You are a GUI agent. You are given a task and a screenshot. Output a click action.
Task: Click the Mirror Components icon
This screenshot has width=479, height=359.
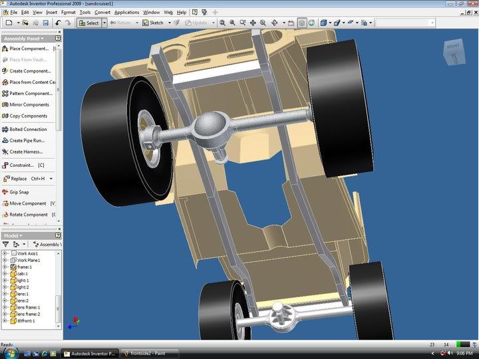pos(5,105)
